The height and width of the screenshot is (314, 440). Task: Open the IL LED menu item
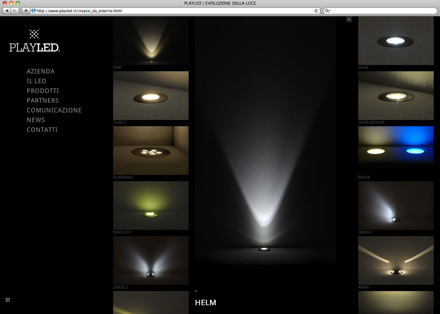[37, 81]
